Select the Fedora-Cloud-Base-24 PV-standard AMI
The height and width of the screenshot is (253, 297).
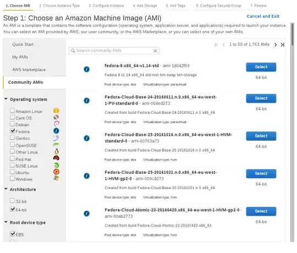[x=261, y=98]
